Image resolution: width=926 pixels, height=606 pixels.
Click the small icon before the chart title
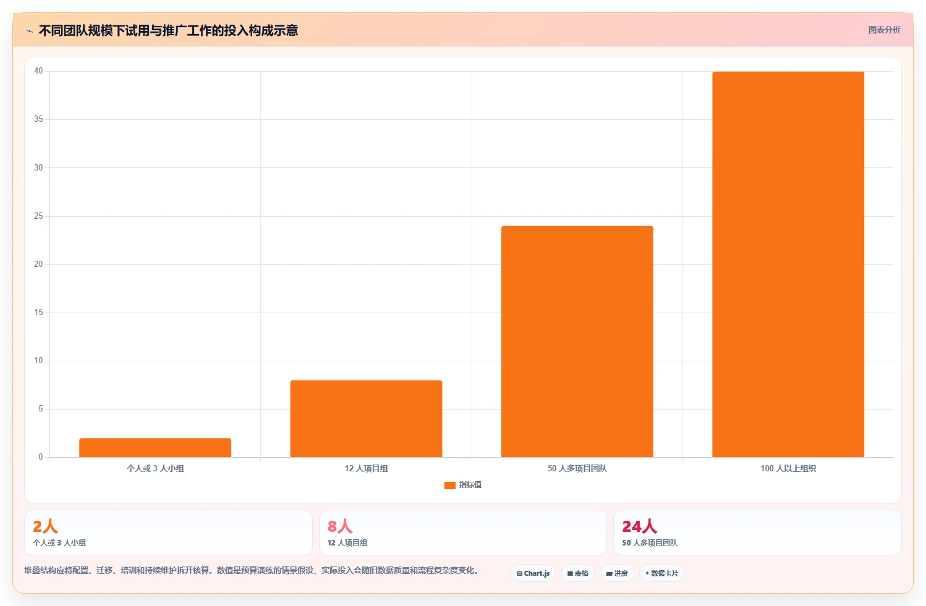(x=29, y=31)
